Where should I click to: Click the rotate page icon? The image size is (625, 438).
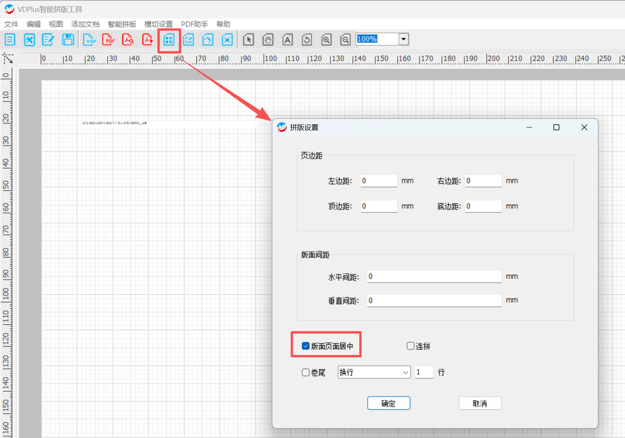click(x=307, y=39)
